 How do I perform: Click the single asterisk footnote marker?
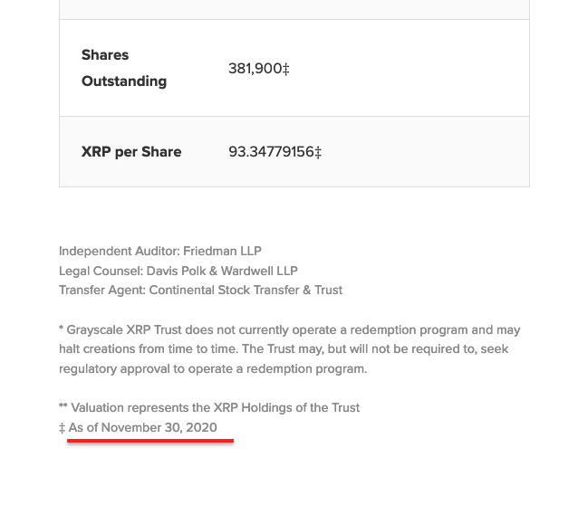[x=62, y=330]
